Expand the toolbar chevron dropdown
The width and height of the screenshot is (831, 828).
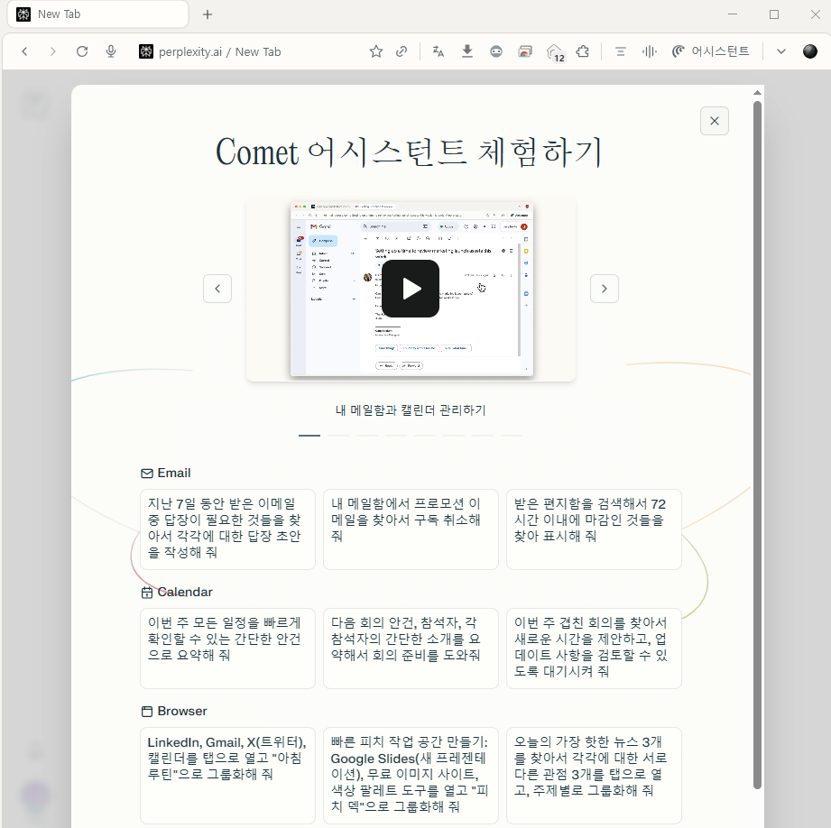click(x=780, y=51)
